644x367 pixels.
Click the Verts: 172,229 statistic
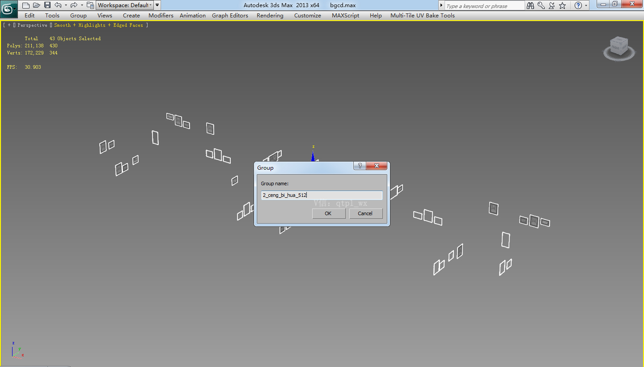click(x=25, y=53)
